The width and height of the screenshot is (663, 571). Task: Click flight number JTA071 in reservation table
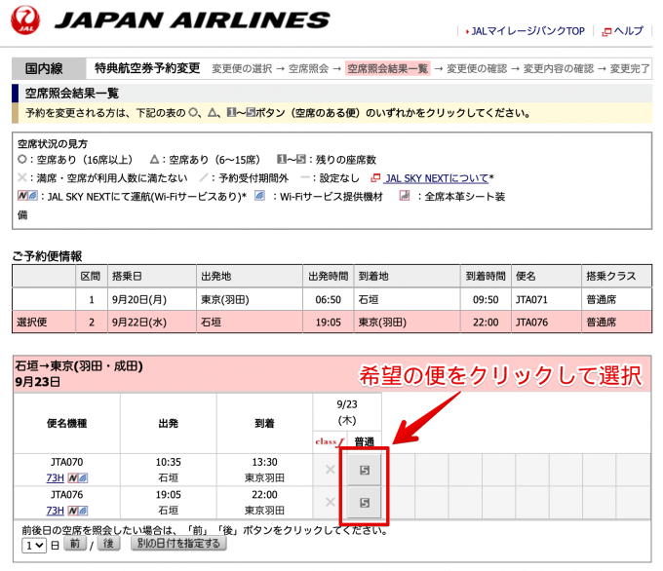(x=531, y=300)
